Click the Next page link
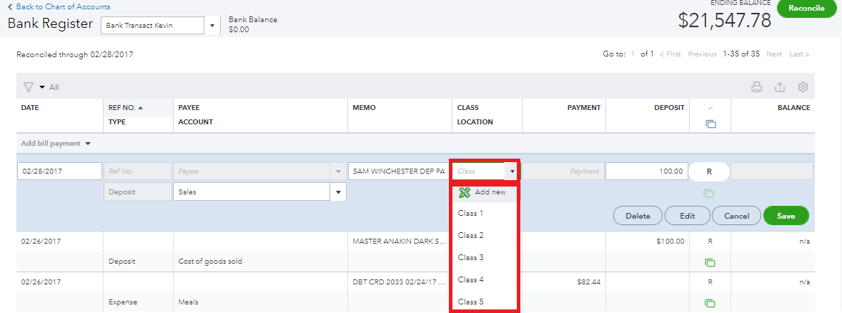Image resolution: width=842 pixels, height=313 pixels. [x=774, y=54]
